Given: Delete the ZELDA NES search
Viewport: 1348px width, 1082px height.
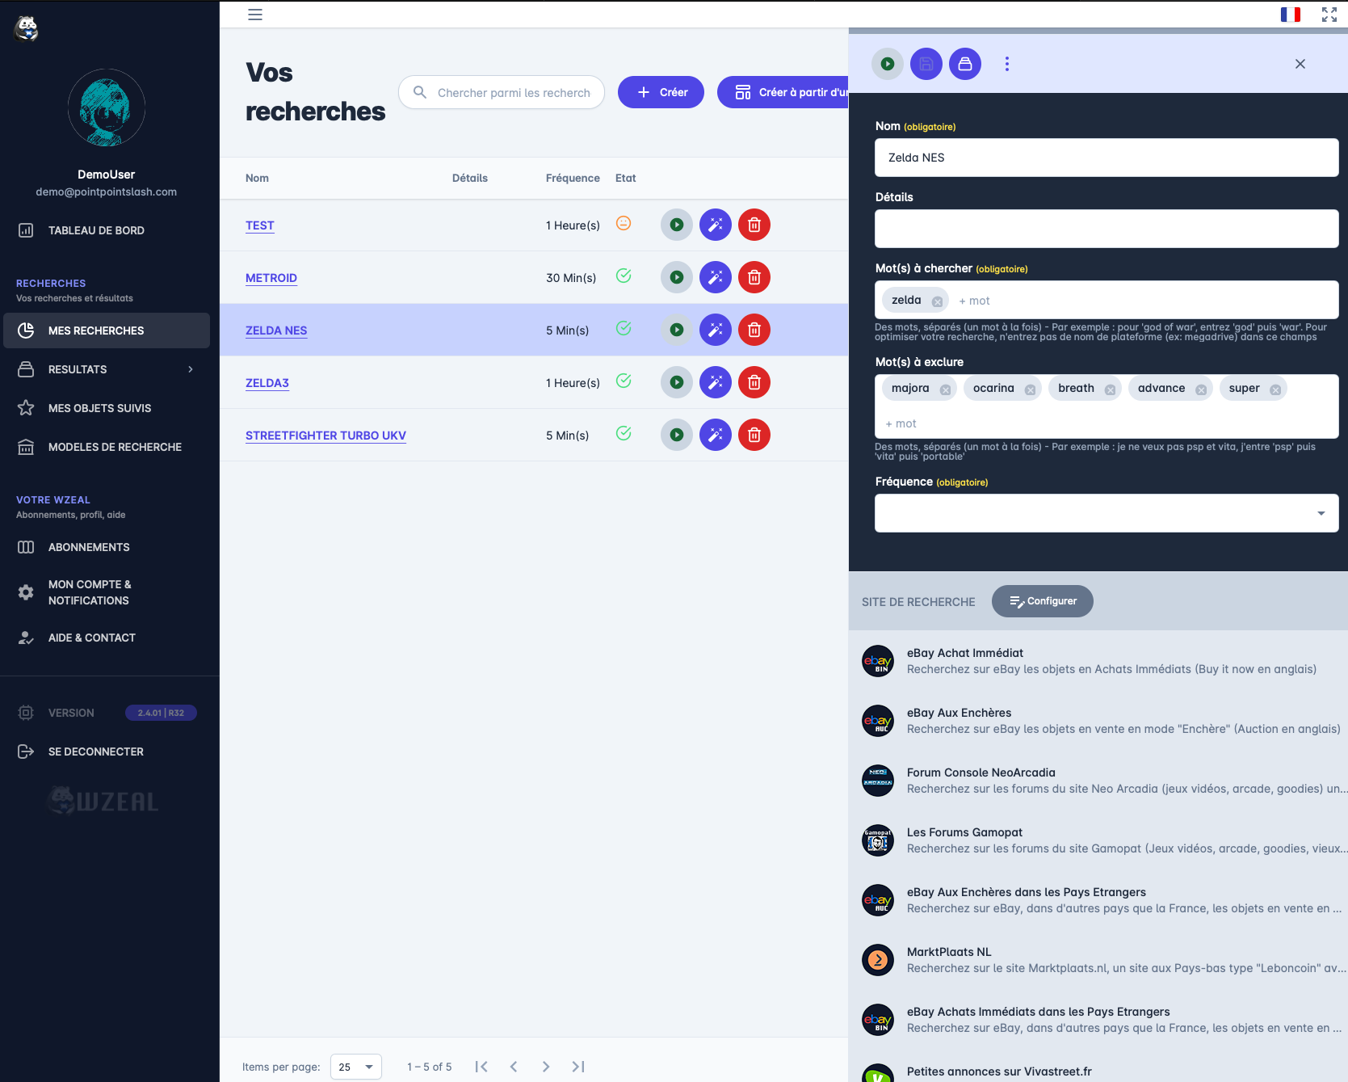Looking at the screenshot, I should [x=754, y=330].
